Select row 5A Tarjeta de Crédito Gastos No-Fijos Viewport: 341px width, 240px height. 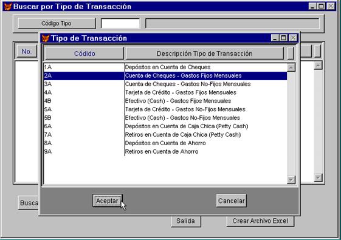(x=165, y=109)
